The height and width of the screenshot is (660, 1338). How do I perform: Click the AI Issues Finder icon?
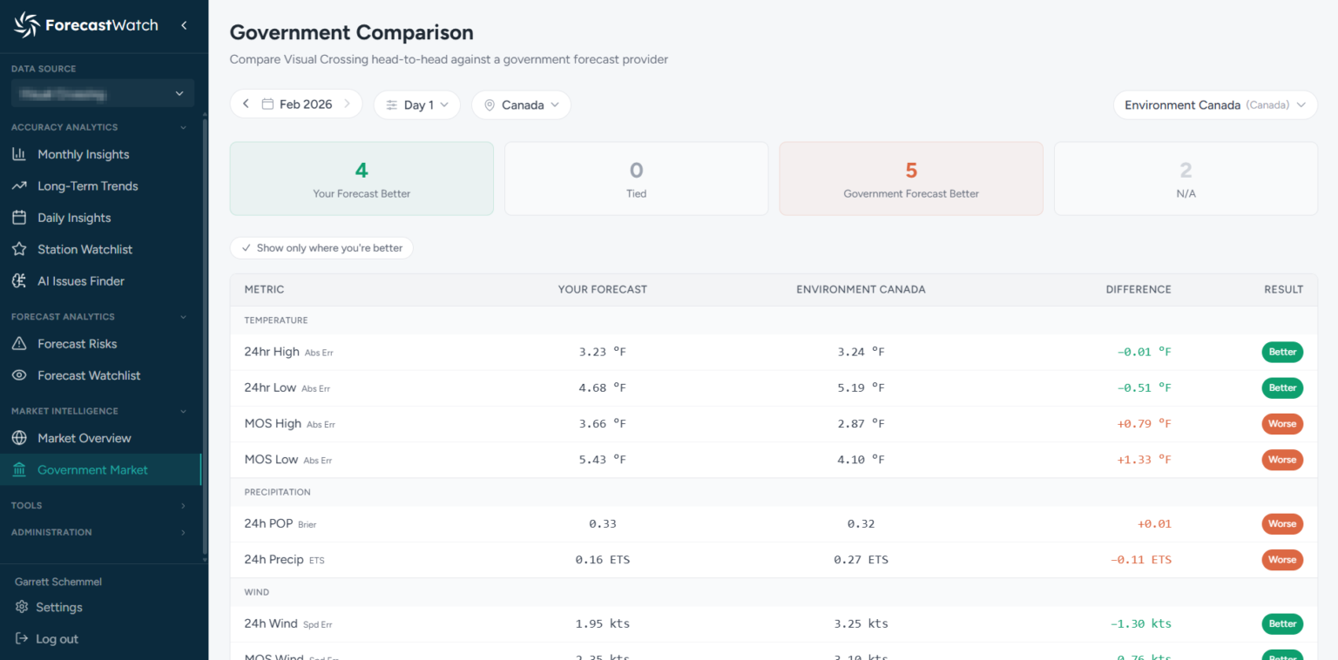(19, 280)
